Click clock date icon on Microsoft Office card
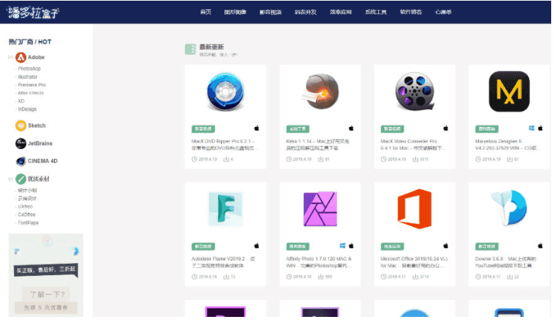Viewport: 554px width, 324px height. 384,276
